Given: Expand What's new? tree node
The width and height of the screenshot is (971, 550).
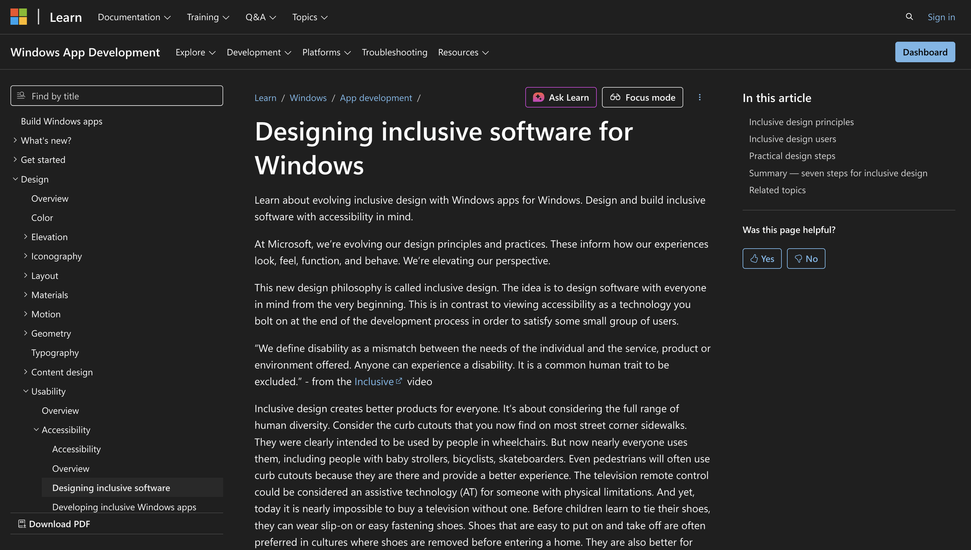Looking at the screenshot, I should point(15,140).
